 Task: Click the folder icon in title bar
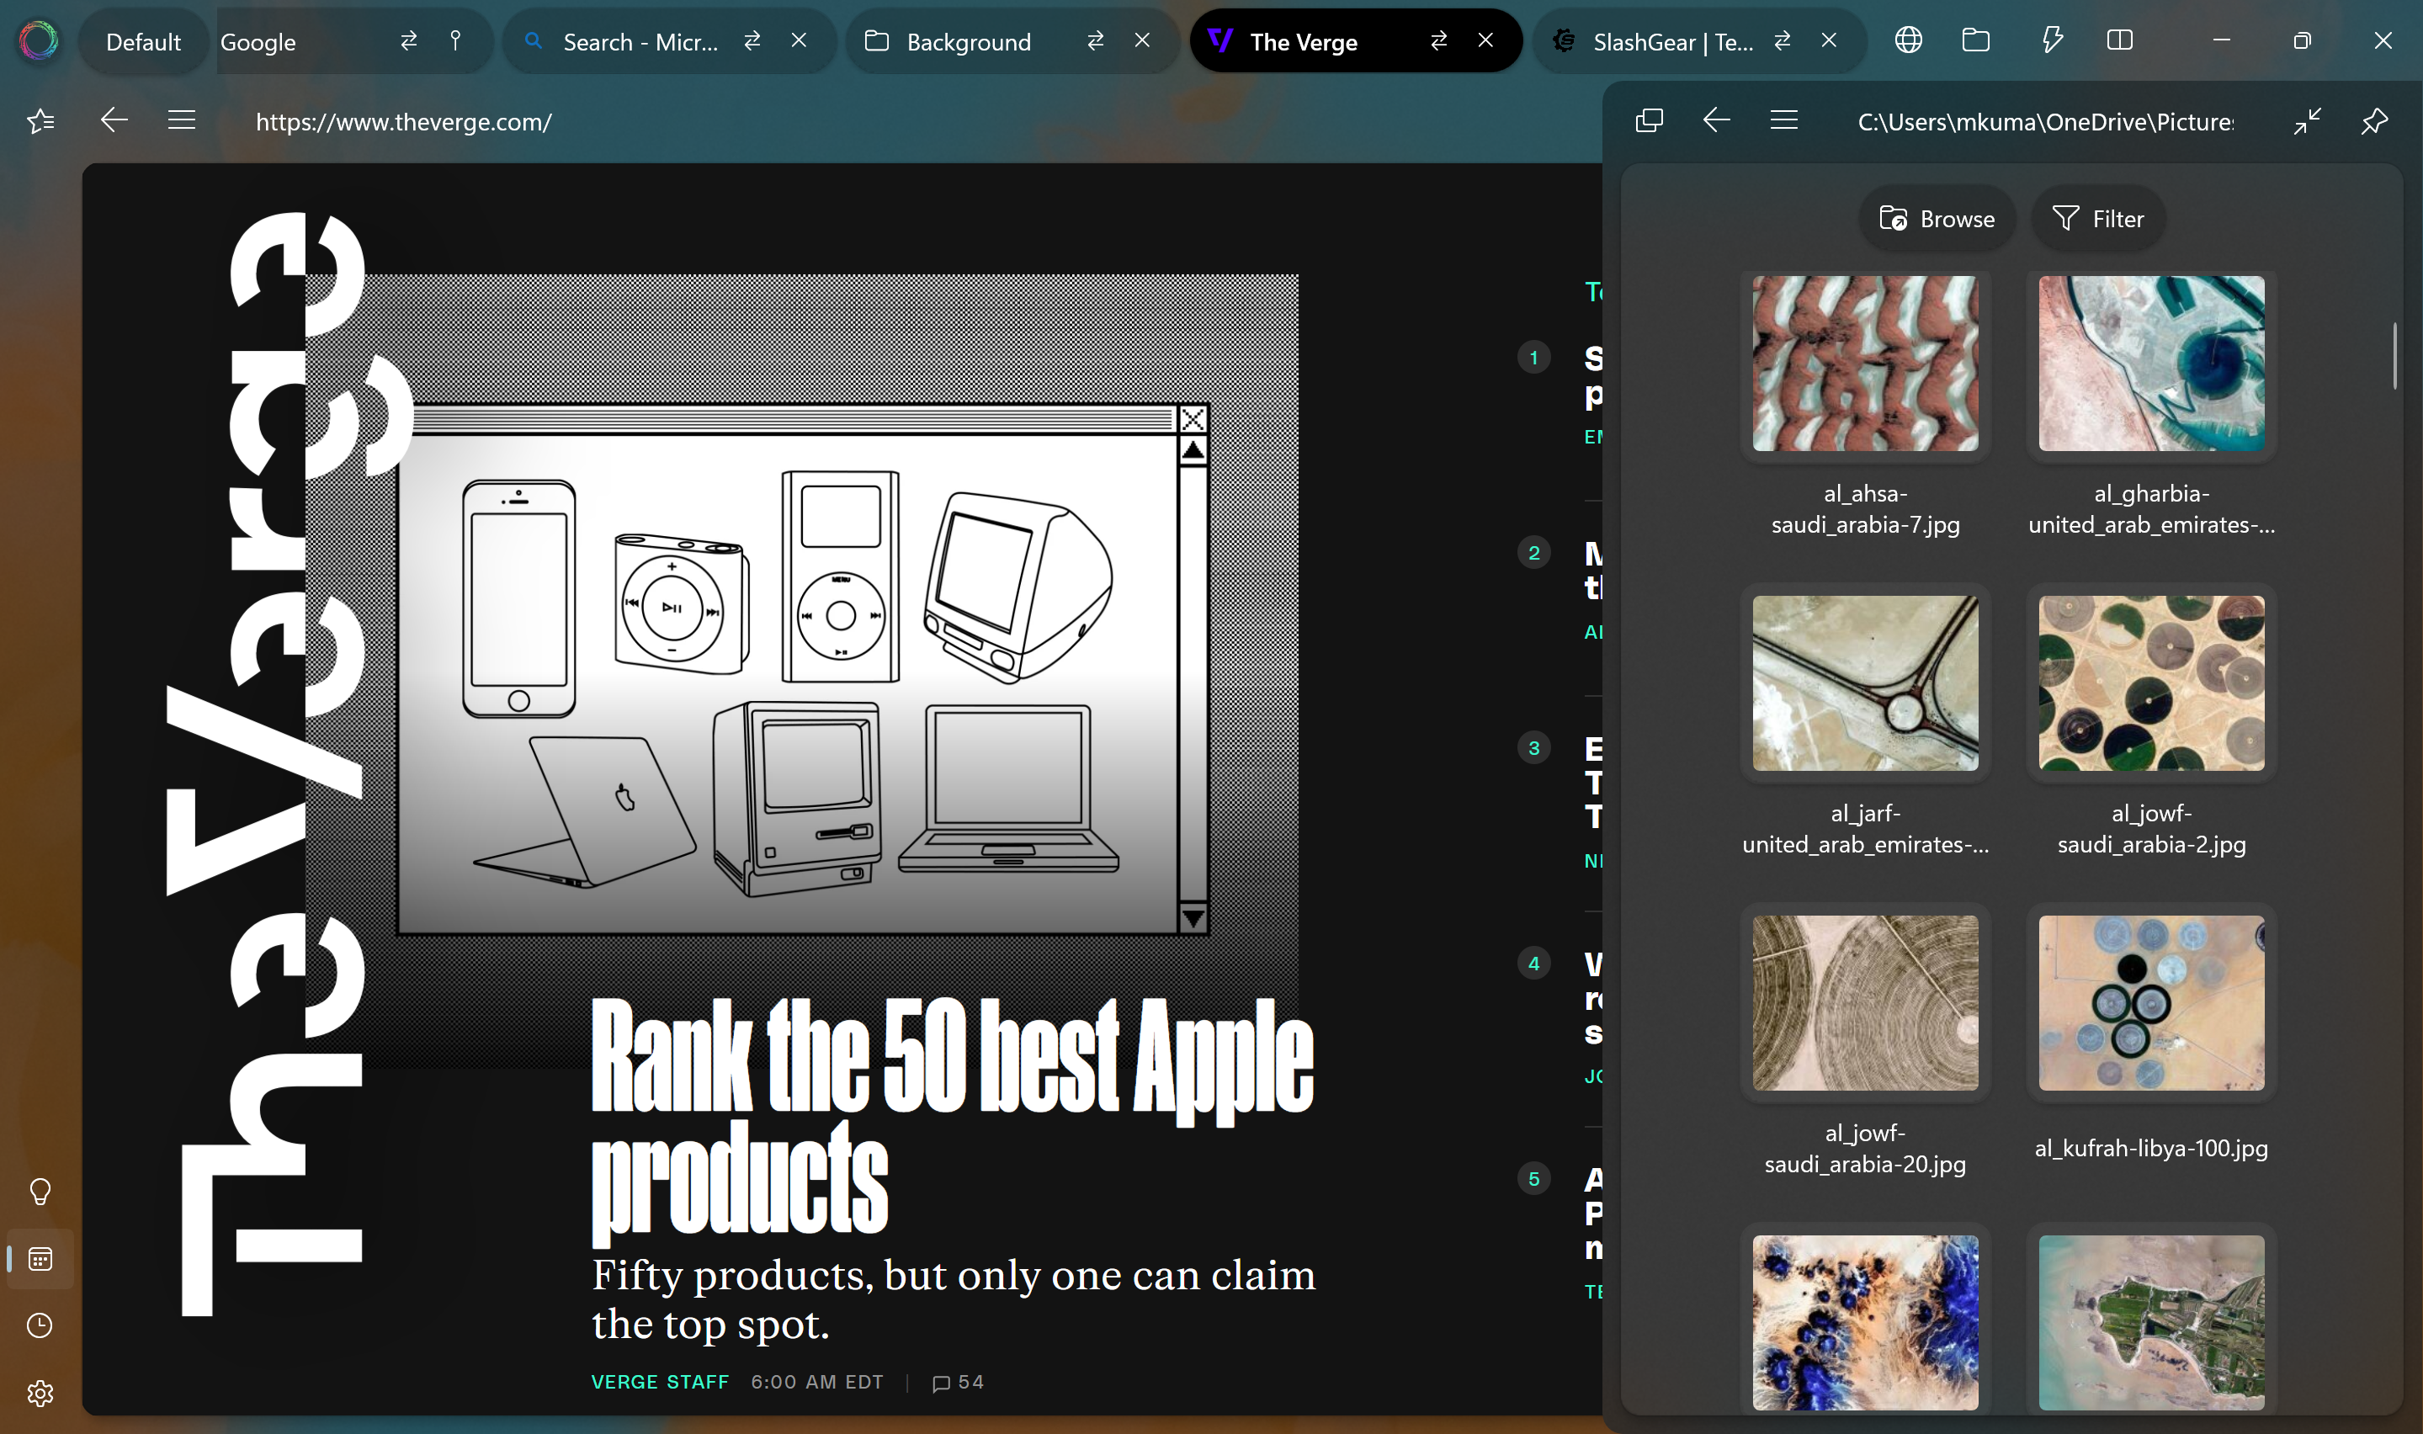(x=1976, y=40)
